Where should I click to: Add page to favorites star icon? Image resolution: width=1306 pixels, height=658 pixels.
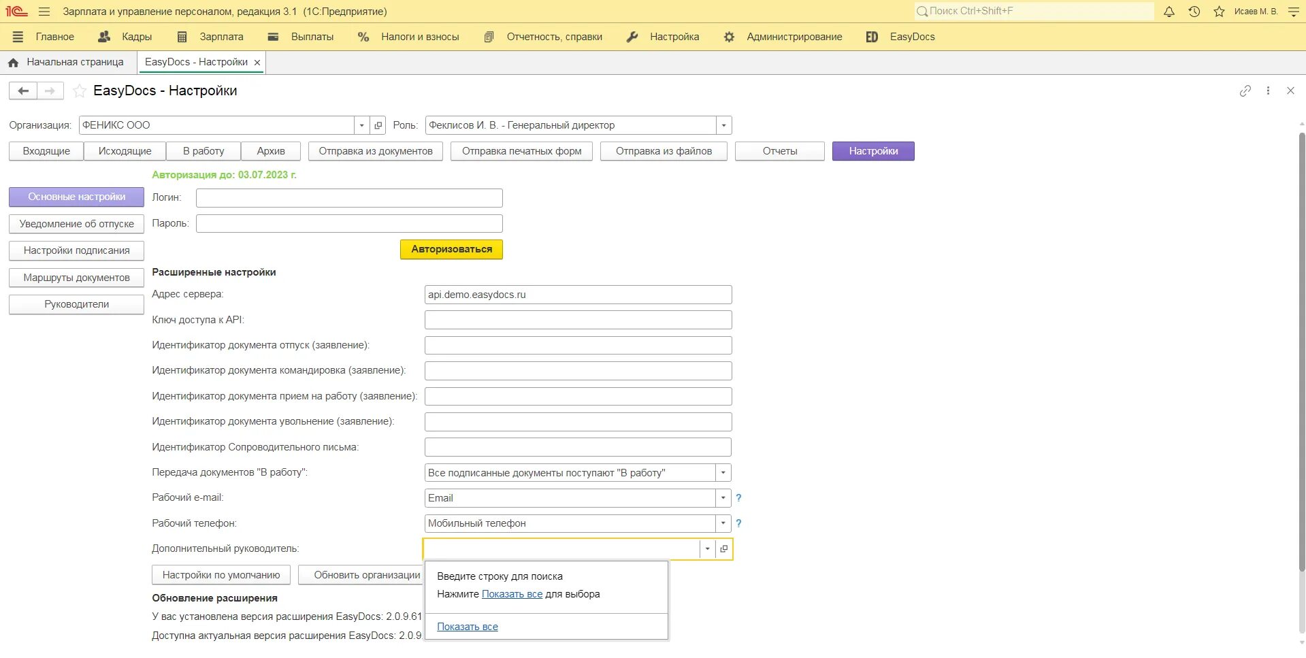click(x=80, y=91)
